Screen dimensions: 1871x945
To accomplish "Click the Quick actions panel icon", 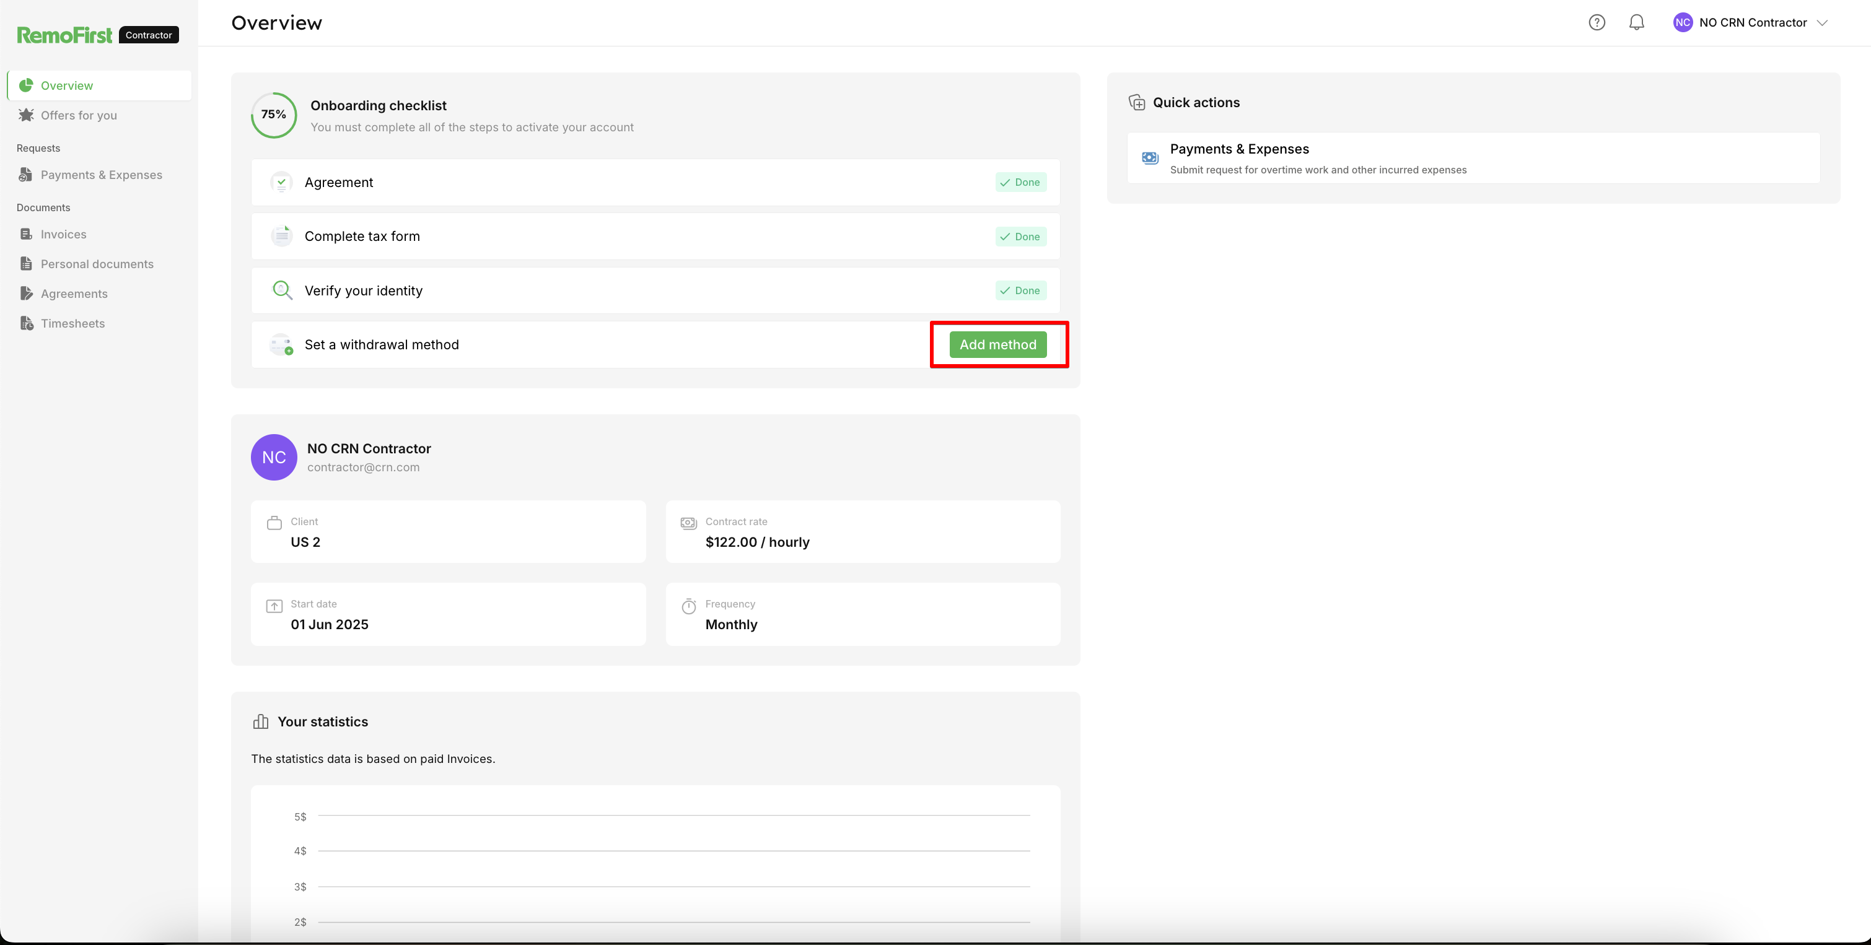I will coord(1137,102).
